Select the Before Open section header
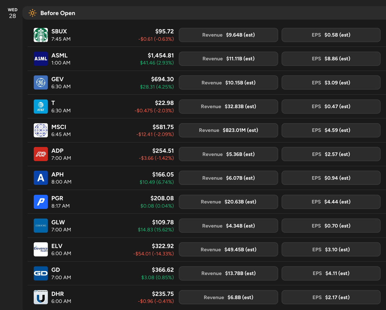386x310 pixels. pyautogui.click(x=204, y=13)
